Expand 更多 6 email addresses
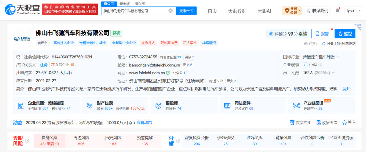Screen dimensions: 366x152 coord(188,65)
